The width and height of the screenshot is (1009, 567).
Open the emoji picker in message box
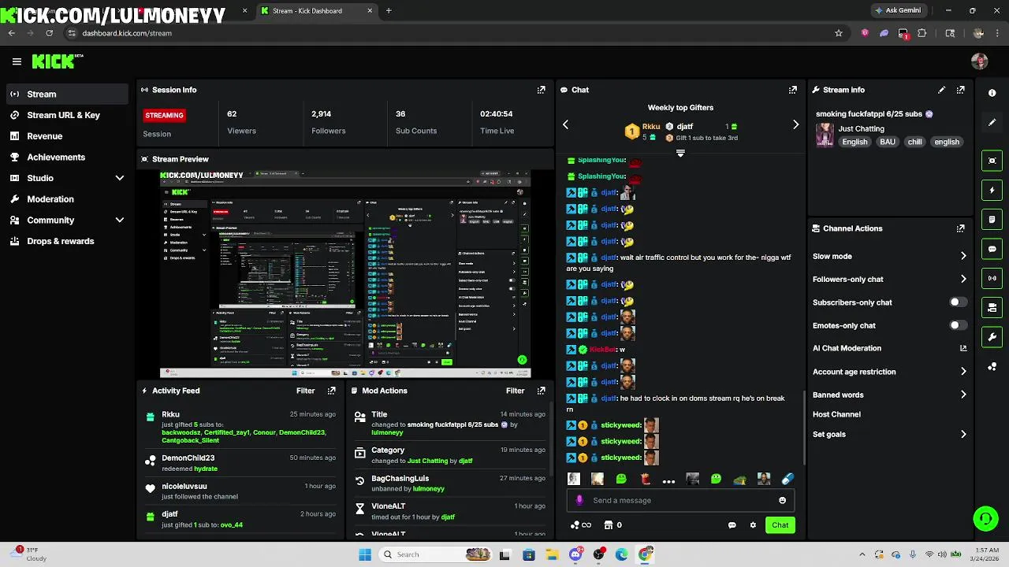[782, 500]
